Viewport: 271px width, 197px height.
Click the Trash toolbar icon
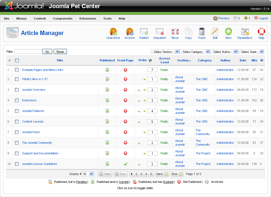tap(202, 32)
